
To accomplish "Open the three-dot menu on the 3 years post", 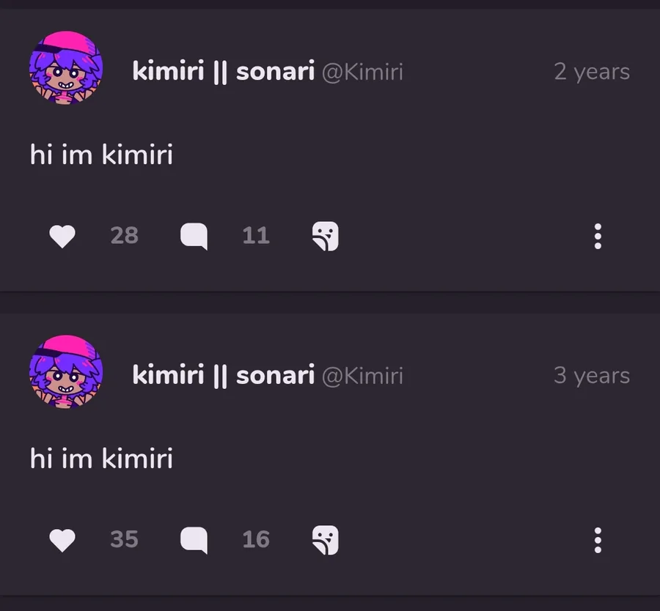I will [x=598, y=541].
